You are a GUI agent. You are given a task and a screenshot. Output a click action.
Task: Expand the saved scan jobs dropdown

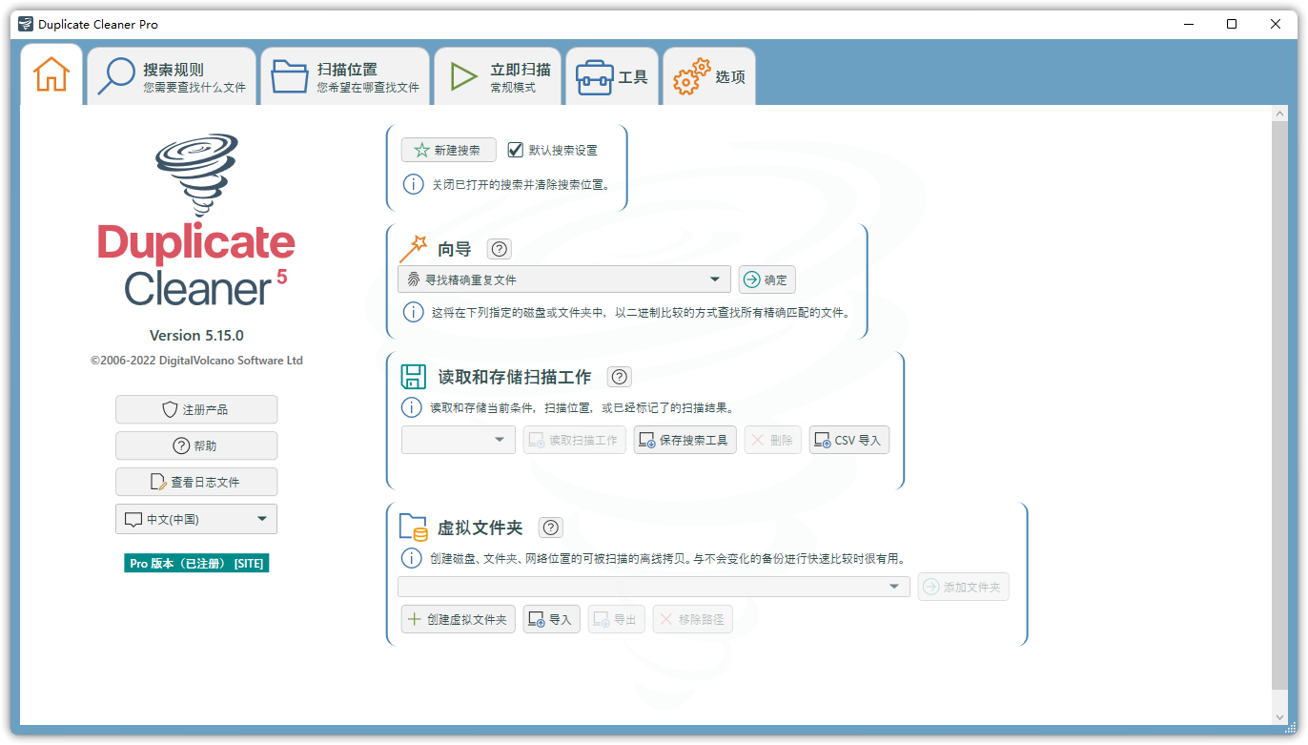coord(459,440)
